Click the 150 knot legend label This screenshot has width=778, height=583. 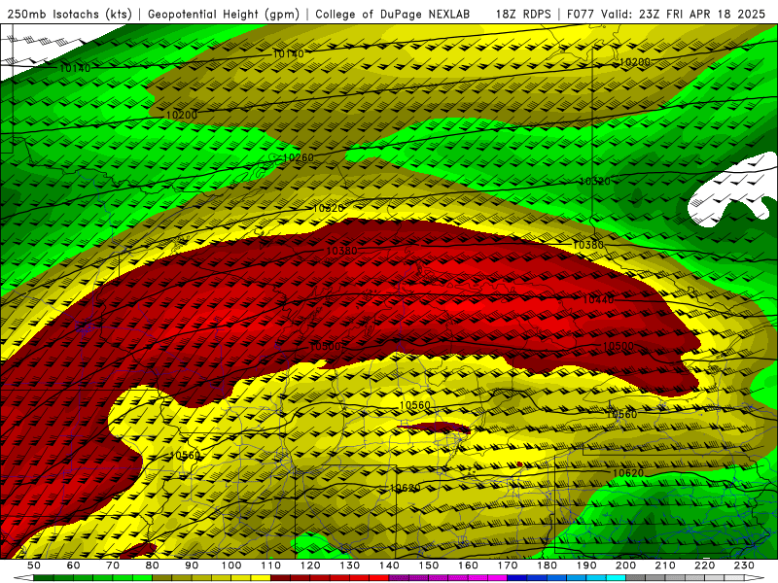(x=429, y=566)
